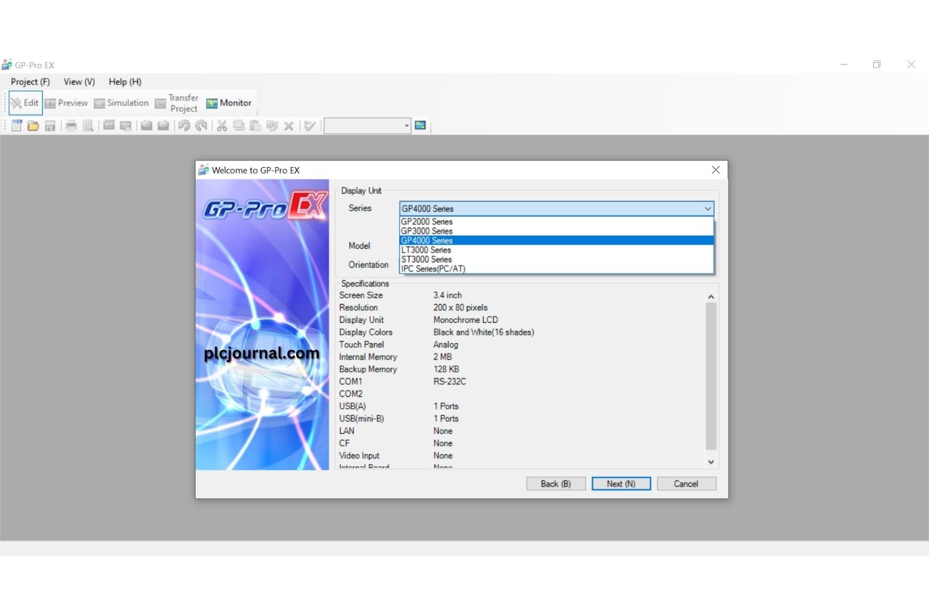The width and height of the screenshot is (929, 612).
Task: Open the Project (F) menu
Action: (x=30, y=82)
